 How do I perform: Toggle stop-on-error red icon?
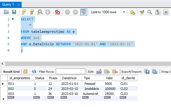point(57,12)
